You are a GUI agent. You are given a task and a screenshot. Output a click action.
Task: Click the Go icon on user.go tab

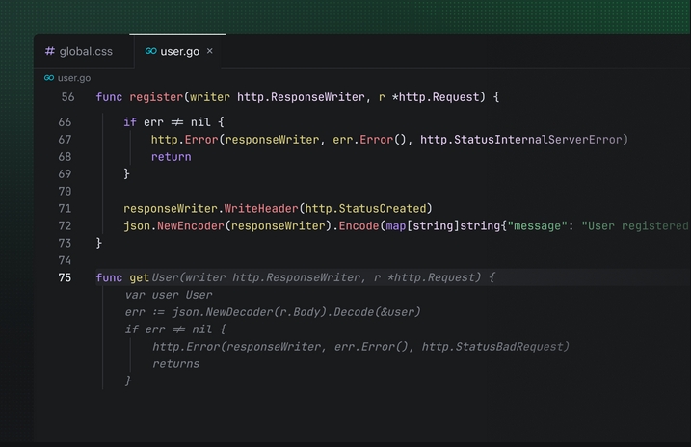pyautogui.click(x=150, y=51)
